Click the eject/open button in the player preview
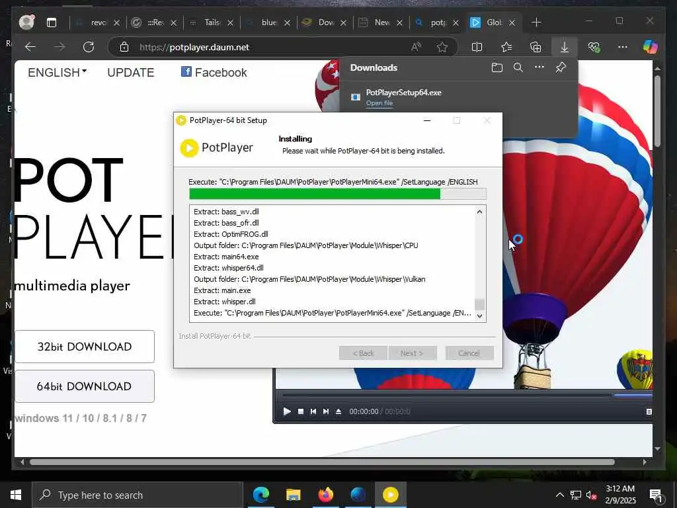Image resolution: width=677 pixels, height=508 pixels. pyautogui.click(x=338, y=411)
